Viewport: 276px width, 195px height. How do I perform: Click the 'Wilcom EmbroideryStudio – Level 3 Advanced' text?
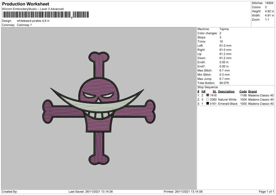[33, 9]
